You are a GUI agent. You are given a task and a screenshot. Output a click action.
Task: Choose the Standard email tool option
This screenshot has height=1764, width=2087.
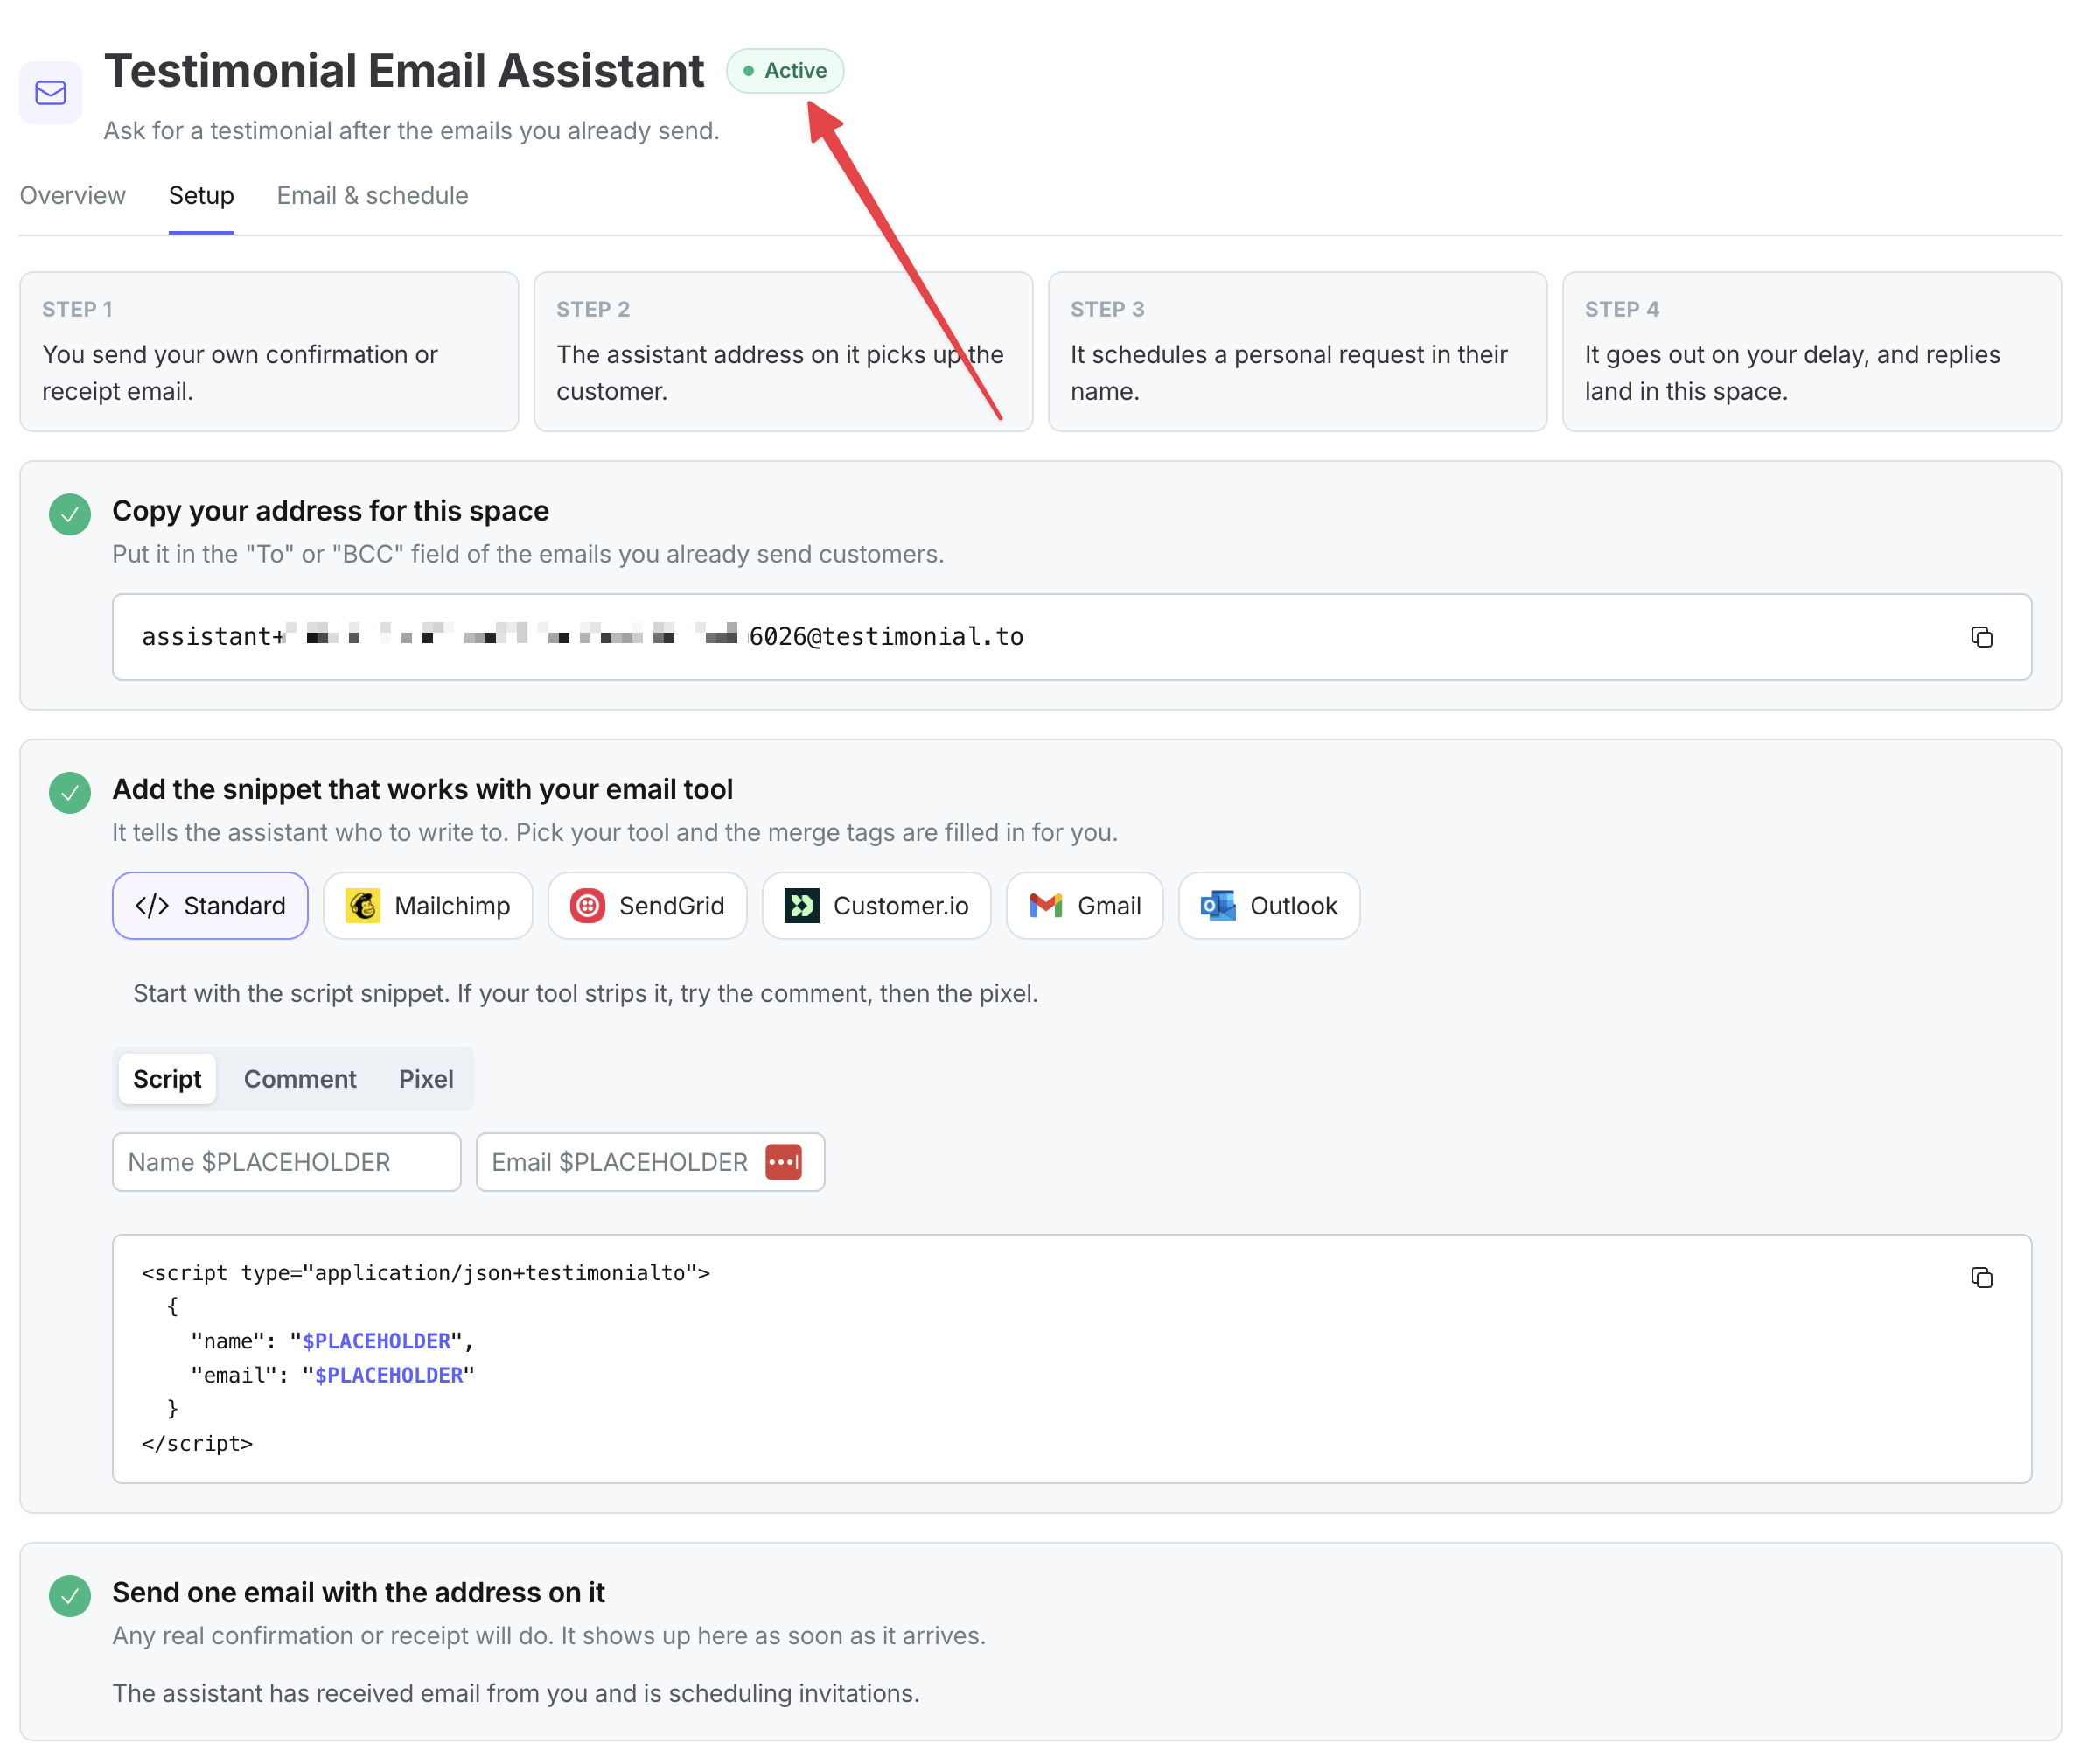coord(210,906)
